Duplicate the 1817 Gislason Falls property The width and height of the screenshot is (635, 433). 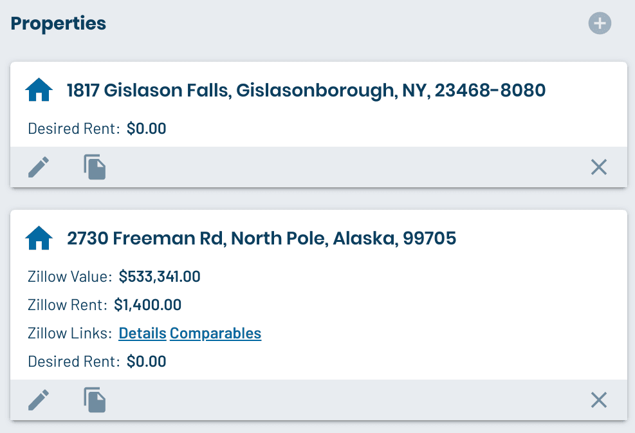(95, 167)
